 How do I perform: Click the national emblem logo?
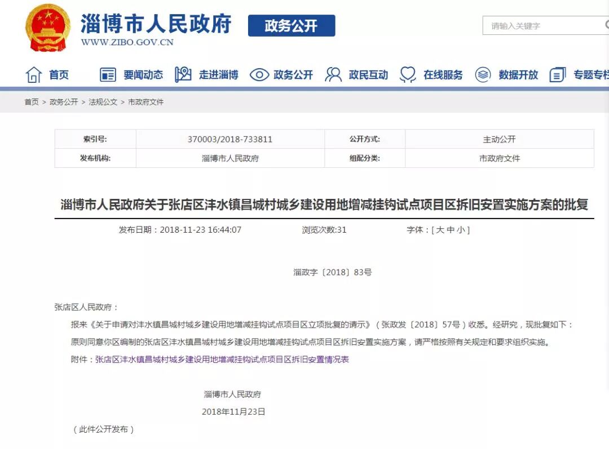[x=48, y=28]
